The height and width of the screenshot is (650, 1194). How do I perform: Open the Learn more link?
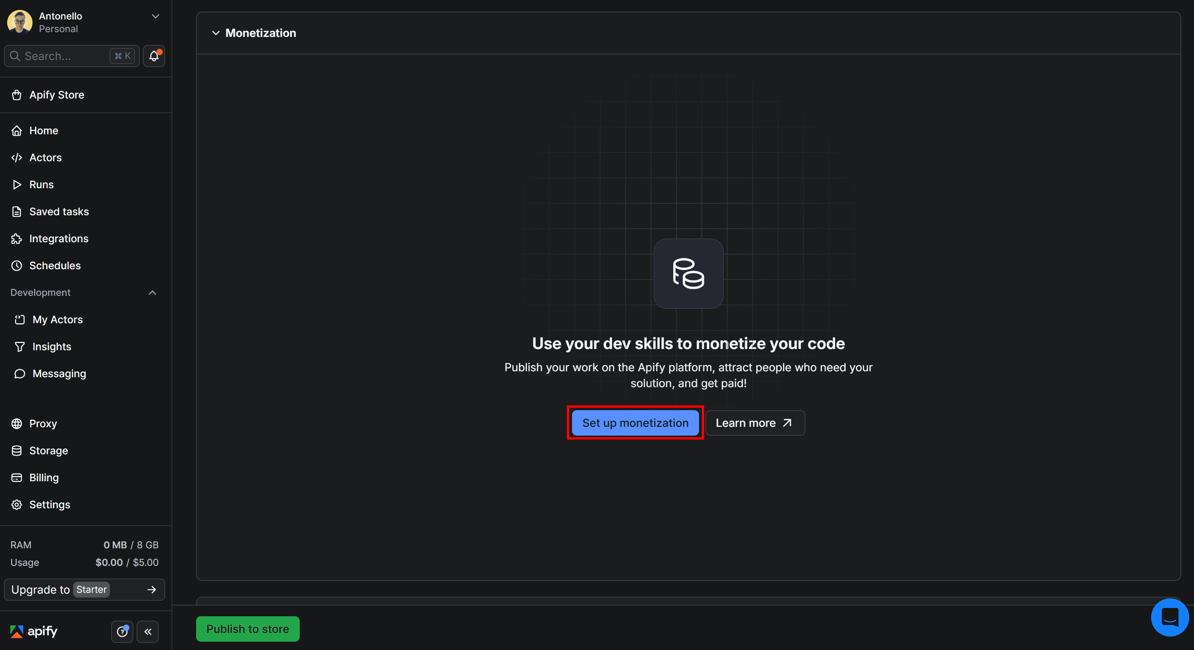pyautogui.click(x=755, y=422)
